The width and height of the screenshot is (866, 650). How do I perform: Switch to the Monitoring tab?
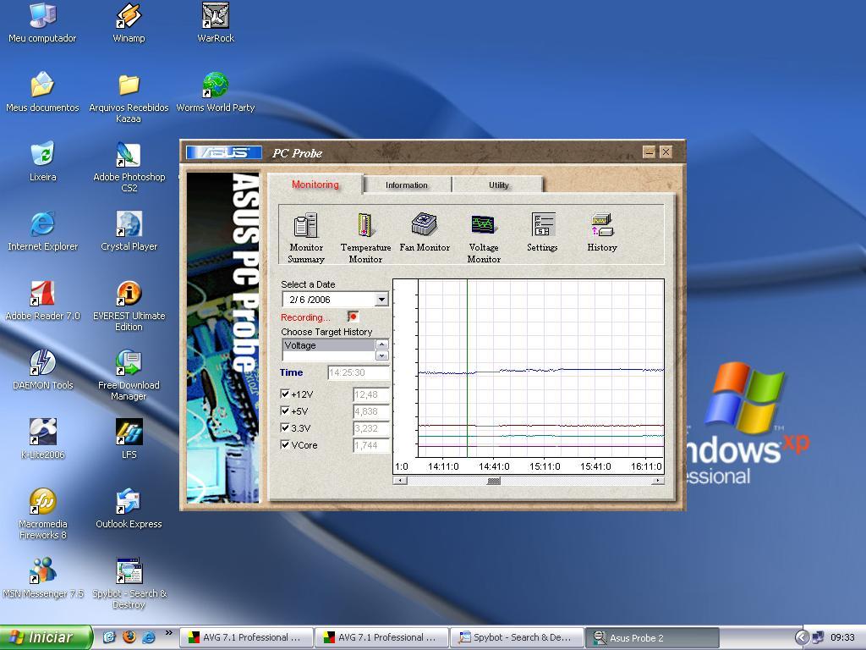(315, 185)
